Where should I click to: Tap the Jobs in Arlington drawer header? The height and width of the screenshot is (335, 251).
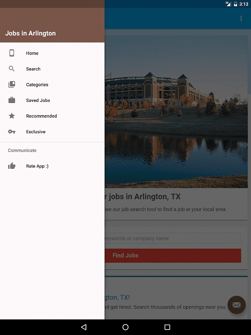(x=52, y=25)
